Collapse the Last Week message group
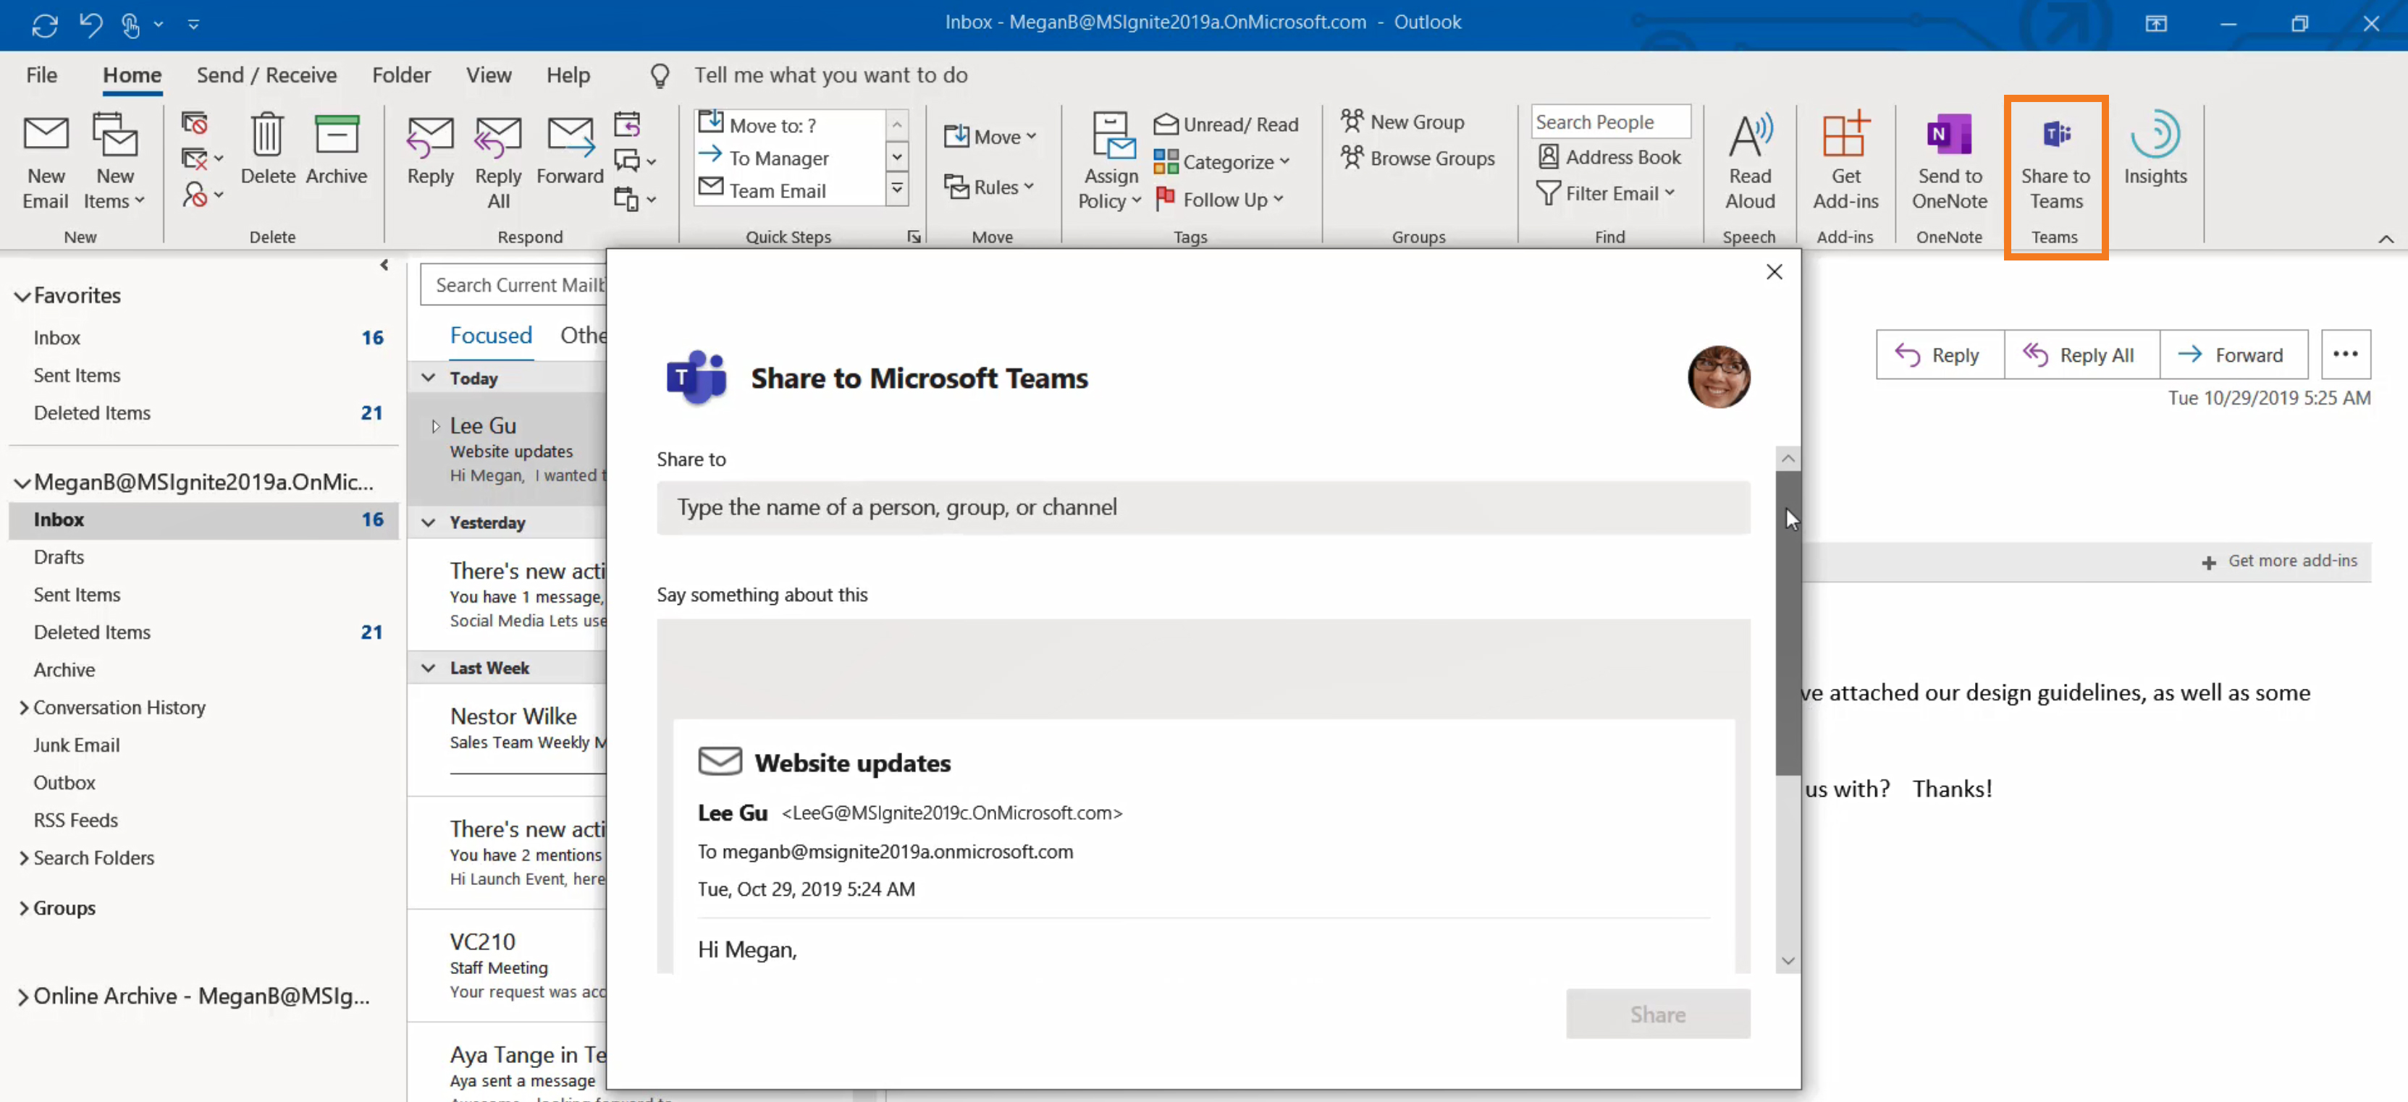 (428, 668)
